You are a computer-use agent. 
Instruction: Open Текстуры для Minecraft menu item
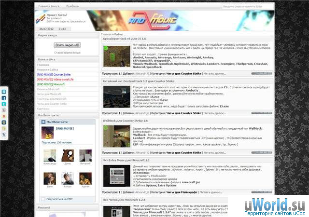click(52, 99)
